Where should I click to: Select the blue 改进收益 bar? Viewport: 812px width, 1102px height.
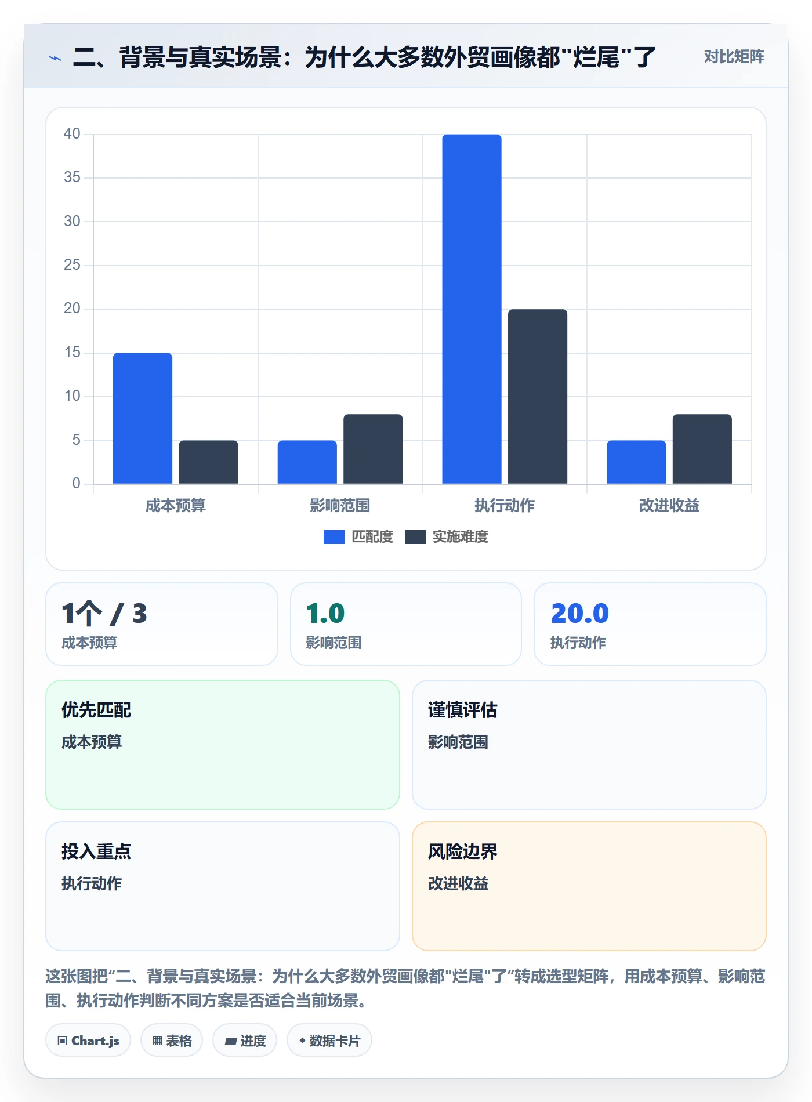(x=636, y=462)
